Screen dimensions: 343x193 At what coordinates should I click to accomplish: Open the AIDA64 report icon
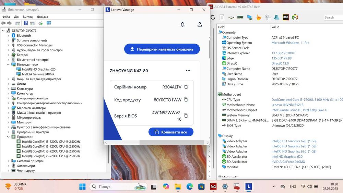[x=222, y=17]
